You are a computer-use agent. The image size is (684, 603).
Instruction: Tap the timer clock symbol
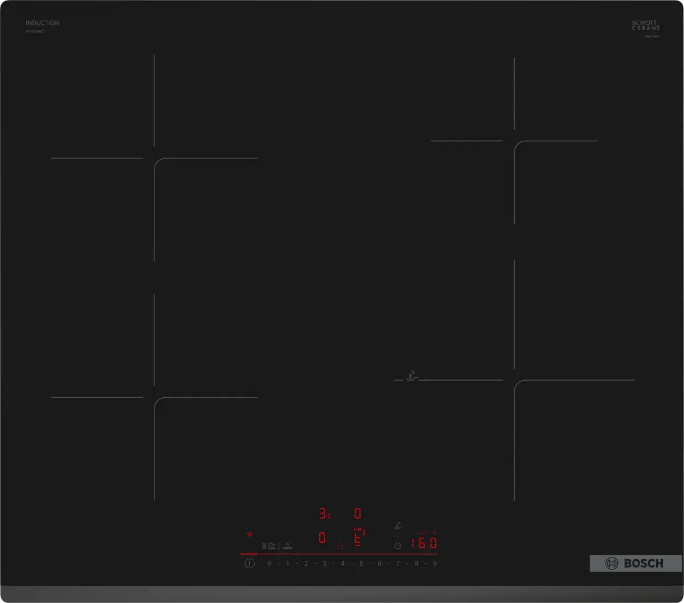398,545
